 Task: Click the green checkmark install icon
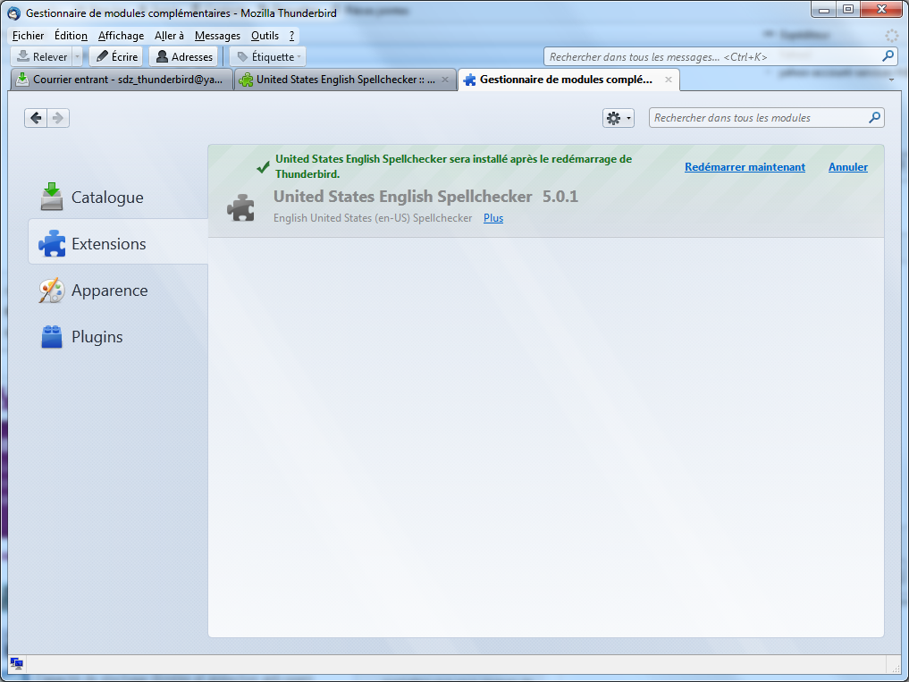[263, 167]
